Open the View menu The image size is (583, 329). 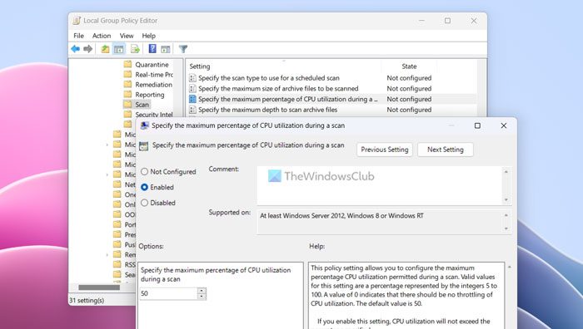(127, 36)
